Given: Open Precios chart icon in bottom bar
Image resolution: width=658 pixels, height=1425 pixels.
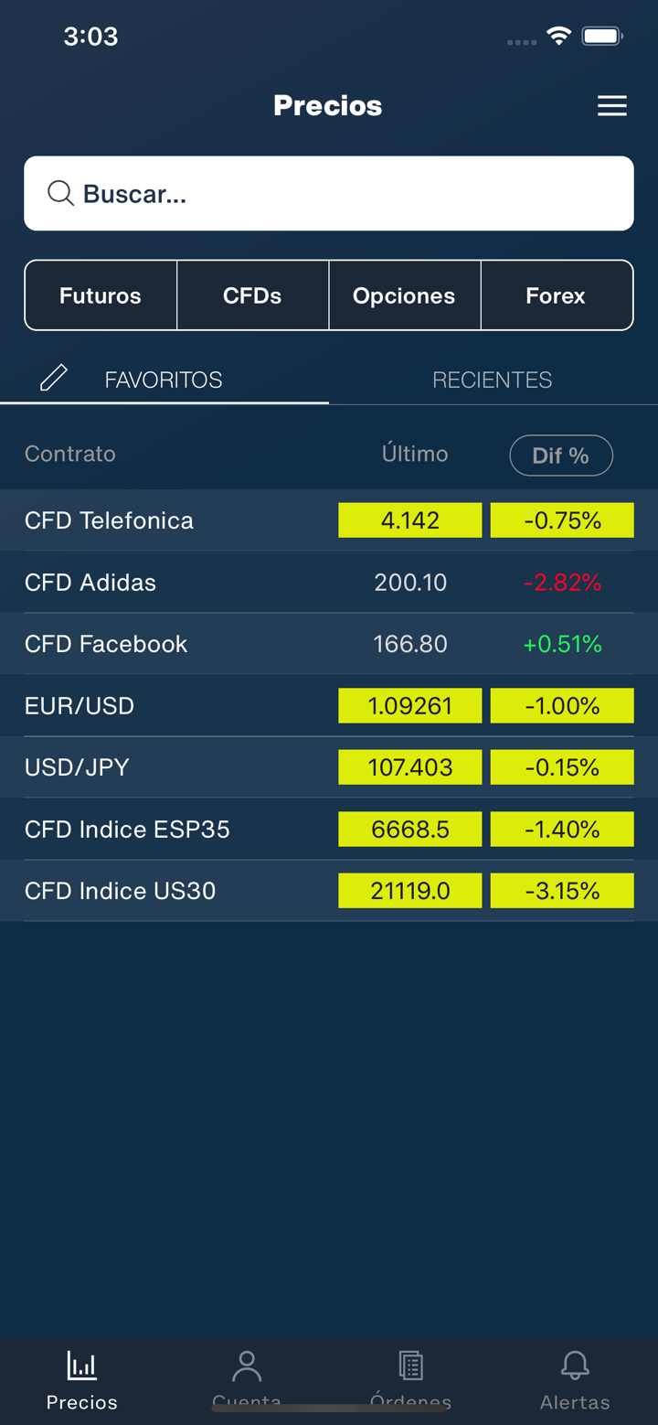Looking at the screenshot, I should (81, 1366).
